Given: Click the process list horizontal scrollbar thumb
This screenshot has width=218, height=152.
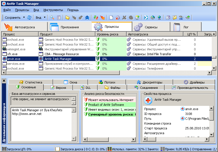Looking at the screenshot, I should tap(63, 73).
